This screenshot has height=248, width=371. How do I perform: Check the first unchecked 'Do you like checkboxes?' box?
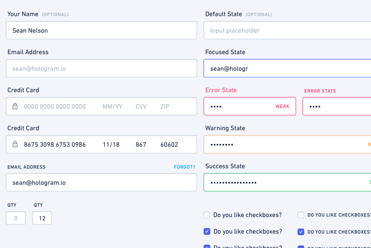(207, 215)
